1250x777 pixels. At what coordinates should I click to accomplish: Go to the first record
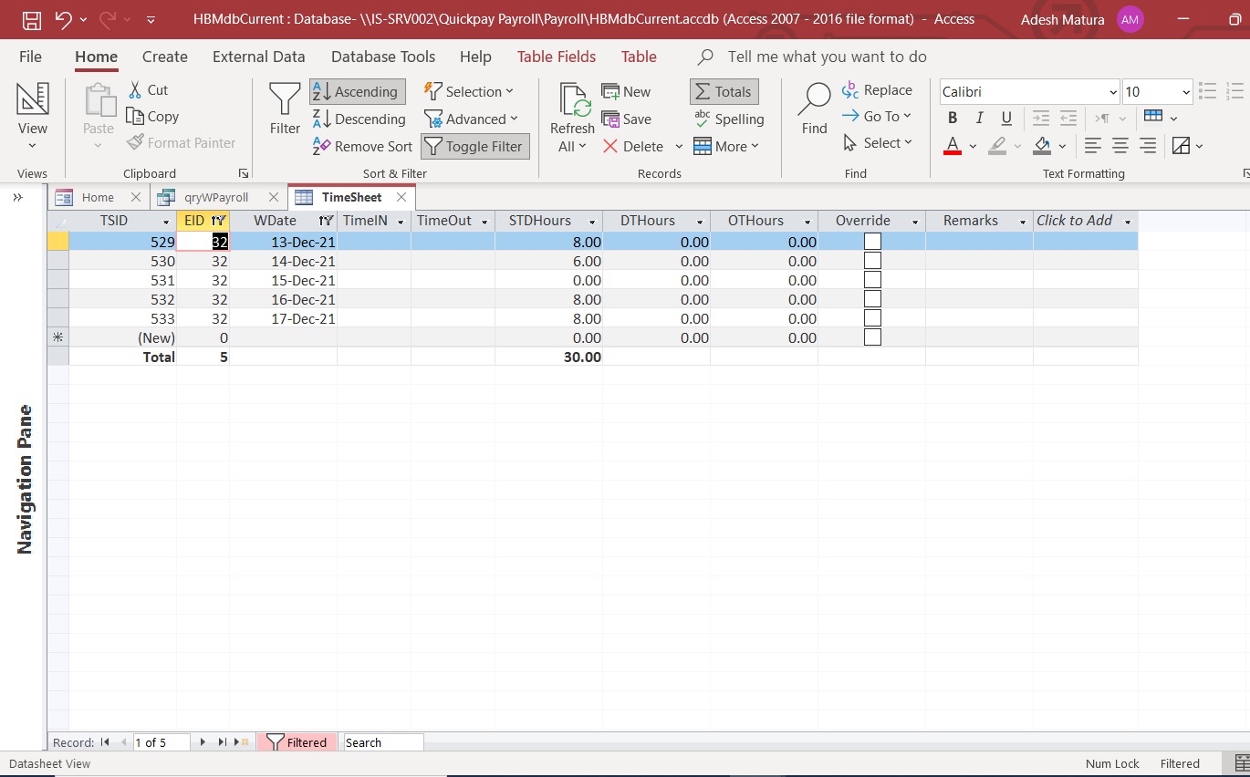click(105, 742)
